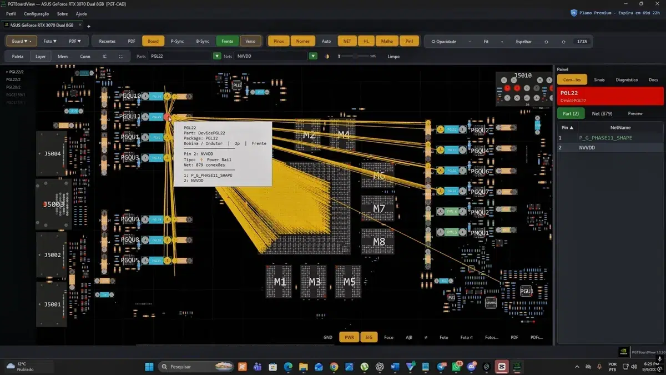Open CapCut from the taskbar

tap(501, 366)
